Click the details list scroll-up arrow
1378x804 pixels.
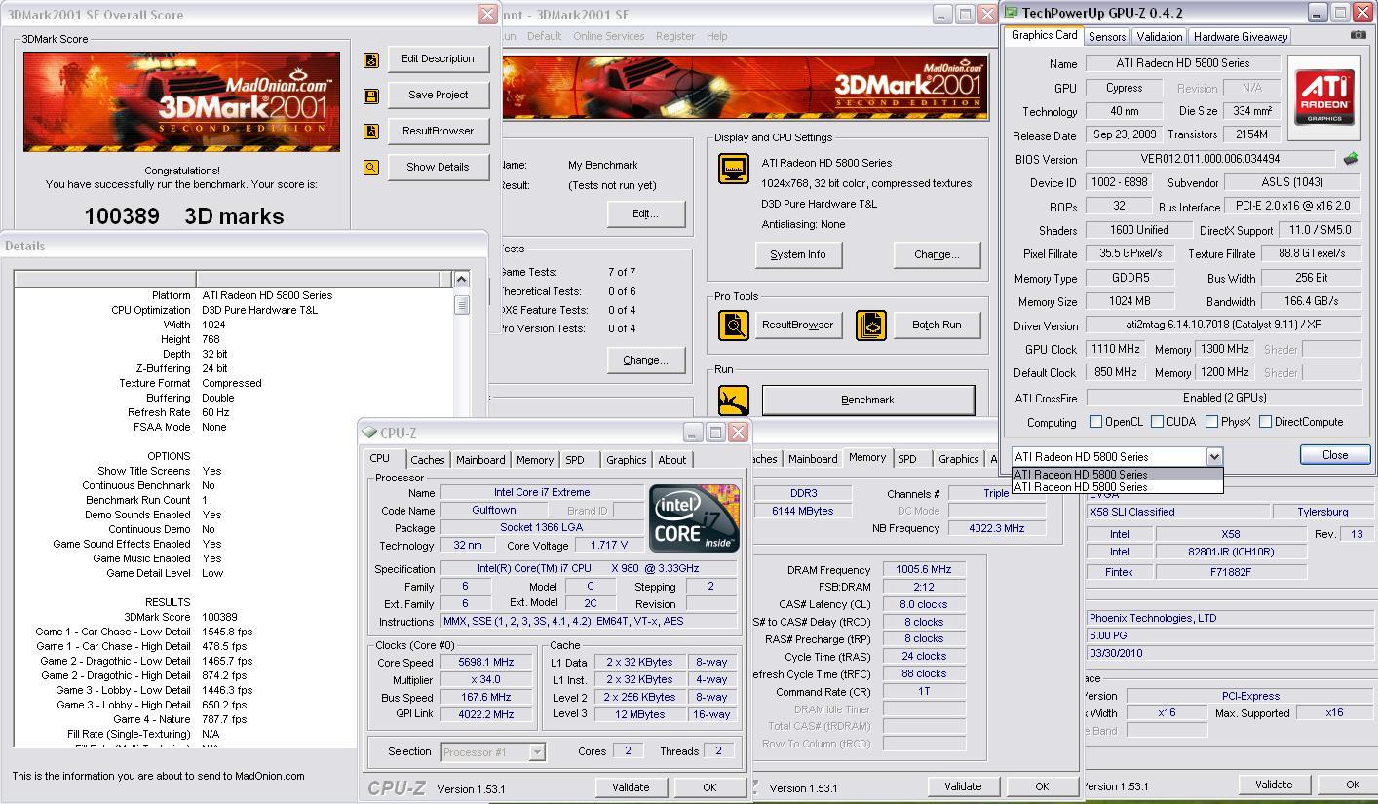pos(461,280)
